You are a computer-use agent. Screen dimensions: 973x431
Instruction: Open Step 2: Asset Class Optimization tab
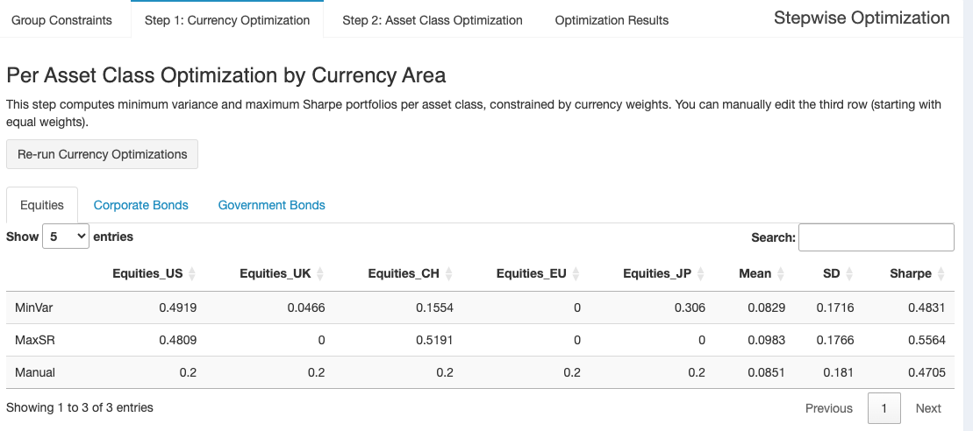point(432,20)
